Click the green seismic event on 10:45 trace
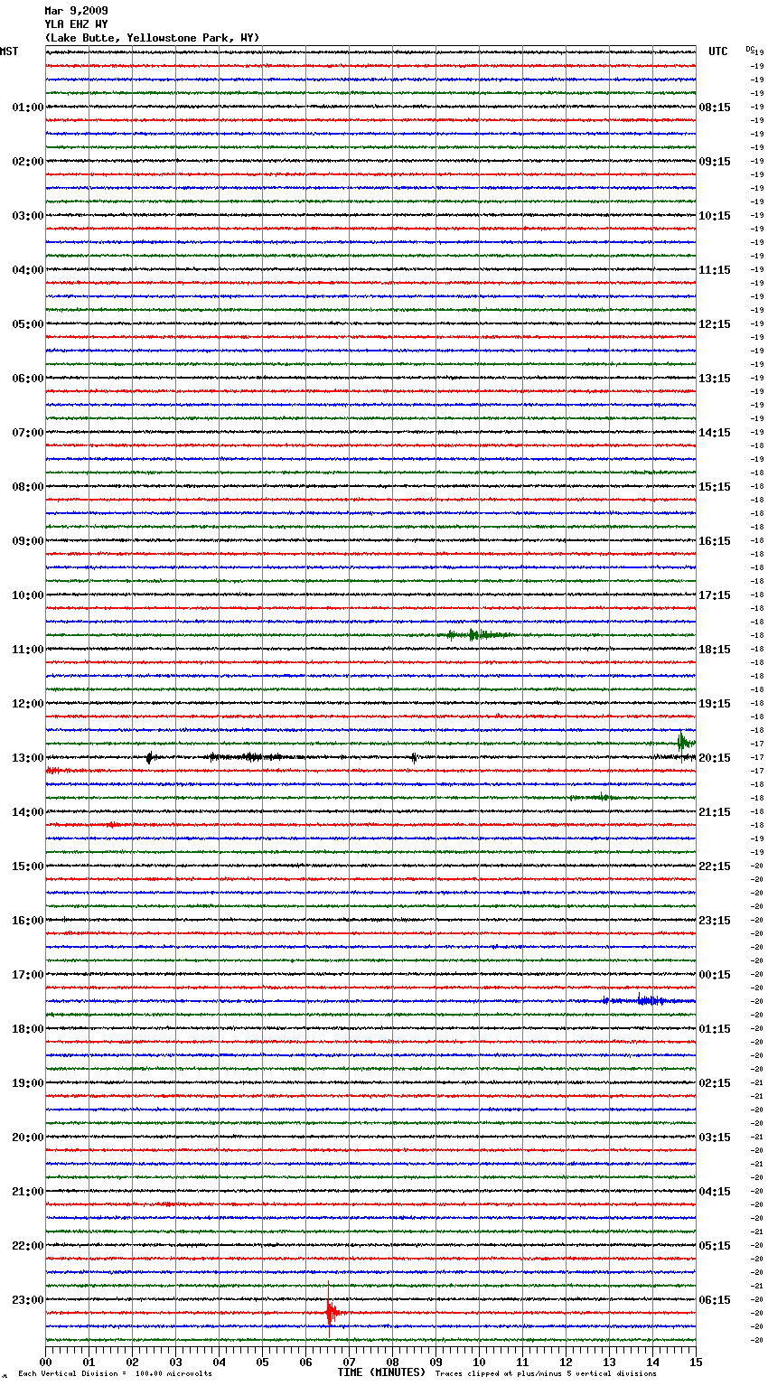 pyautogui.click(x=477, y=635)
